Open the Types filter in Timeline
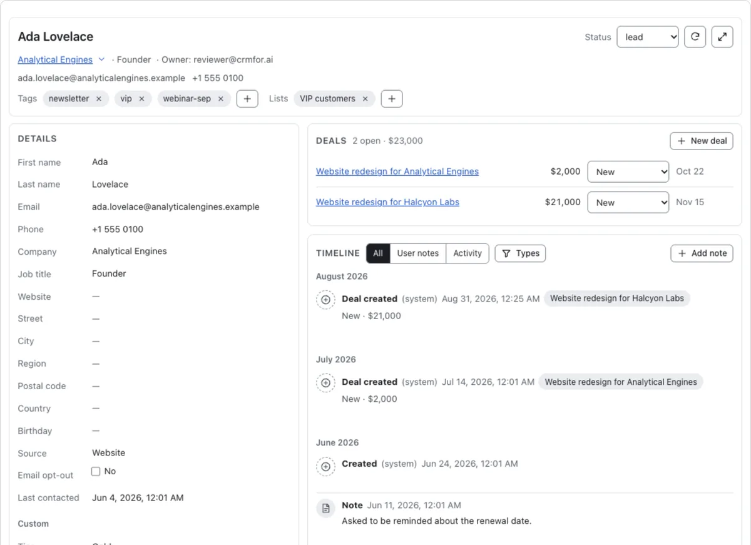The width and height of the screenshot is (751, 545). point(520,253)
